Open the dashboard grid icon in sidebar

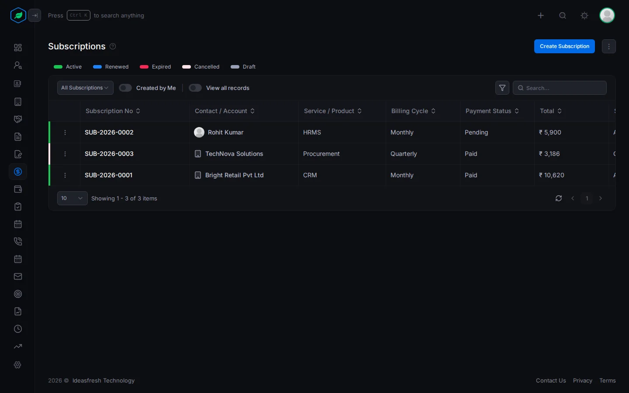[x=18, y=48]
